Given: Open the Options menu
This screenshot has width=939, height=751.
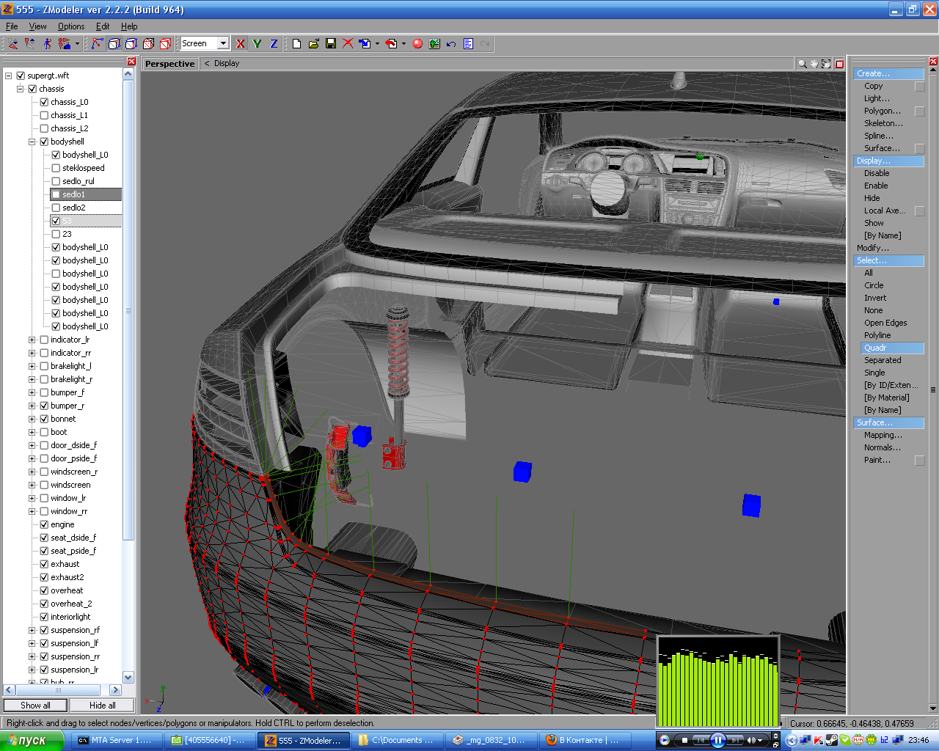Looking at the screenshot, I should [x=71, y=26].
